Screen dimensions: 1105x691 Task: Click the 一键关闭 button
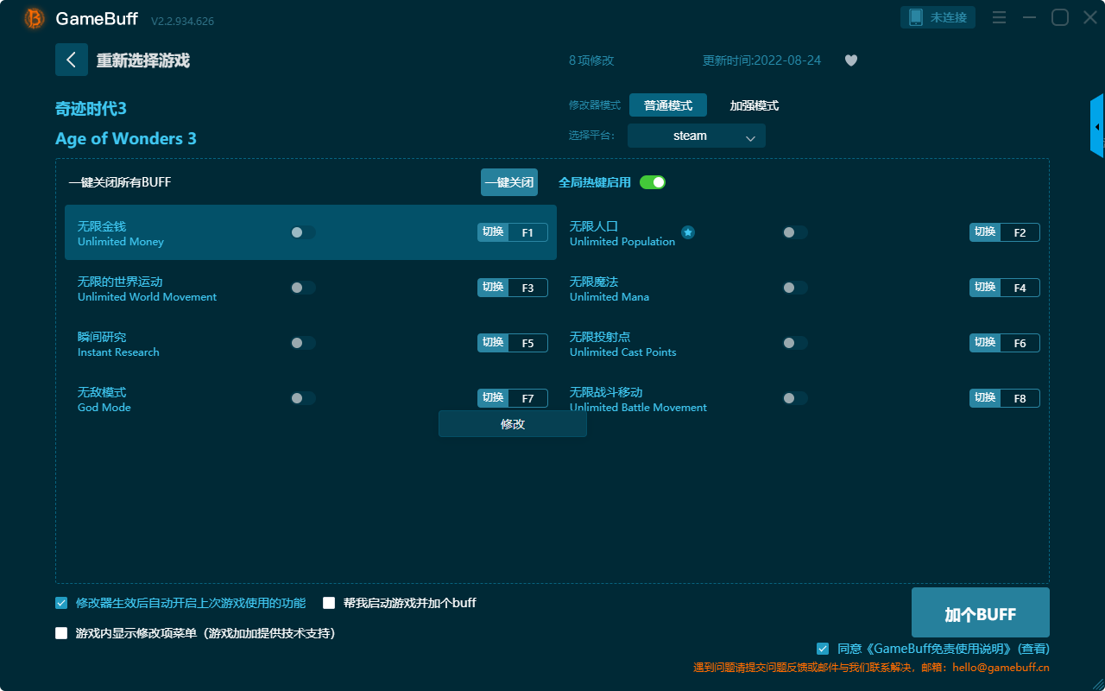point(509,182)
